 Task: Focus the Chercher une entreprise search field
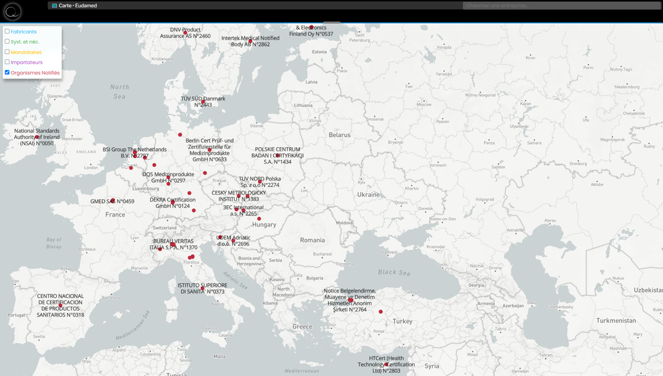(562, 6)
